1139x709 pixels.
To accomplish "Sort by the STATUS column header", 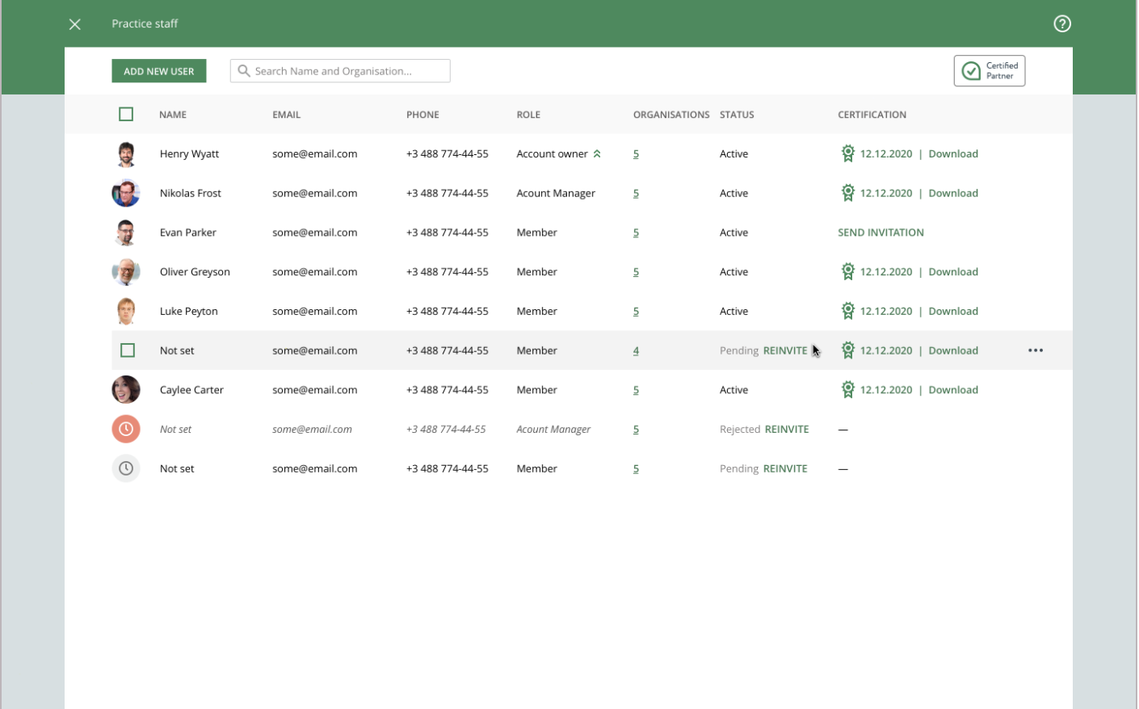I will tap(737, 115).
